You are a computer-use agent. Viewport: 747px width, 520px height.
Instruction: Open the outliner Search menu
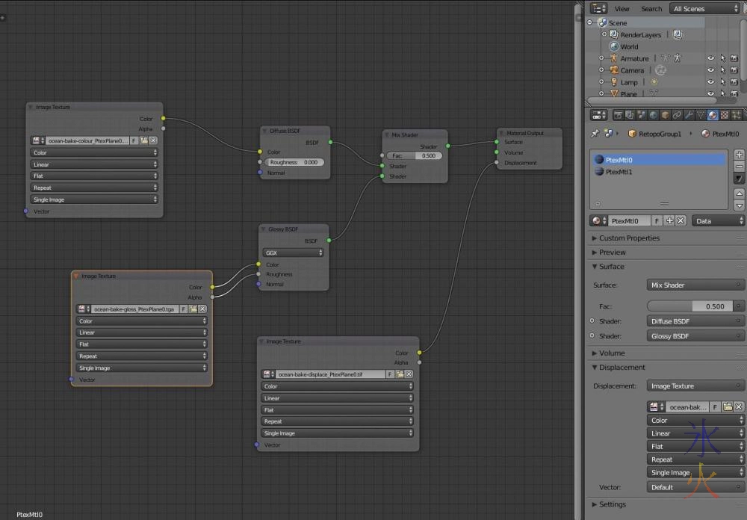(x=651, y=9)
